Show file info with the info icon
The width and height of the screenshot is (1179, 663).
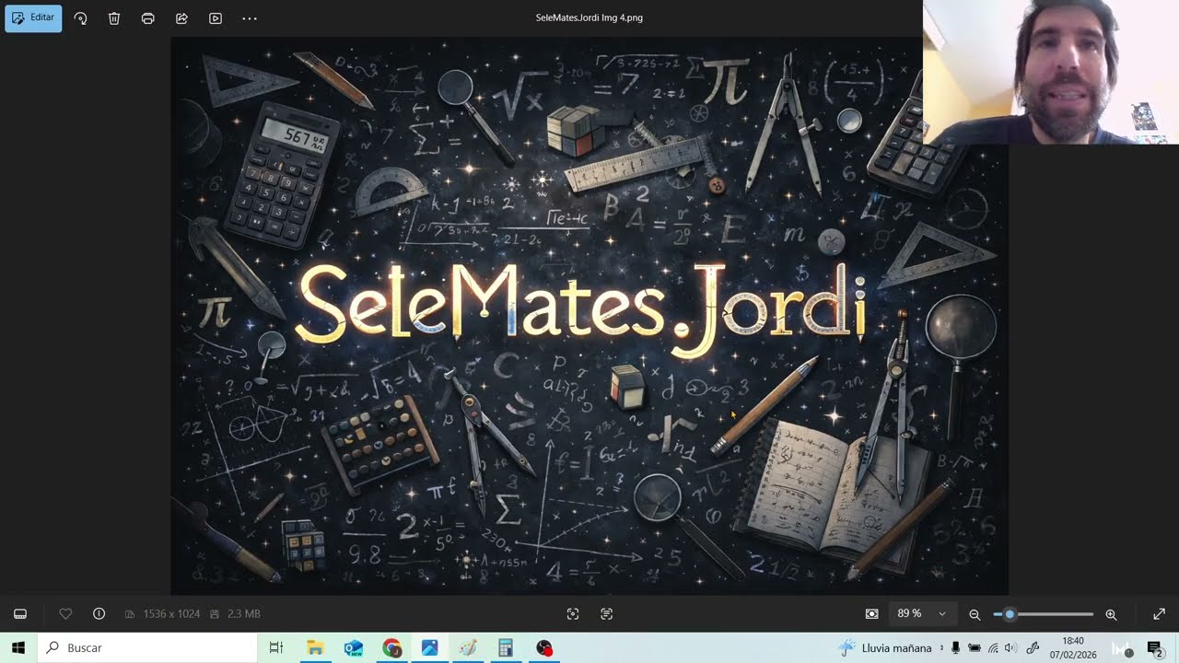coord(99,614)
